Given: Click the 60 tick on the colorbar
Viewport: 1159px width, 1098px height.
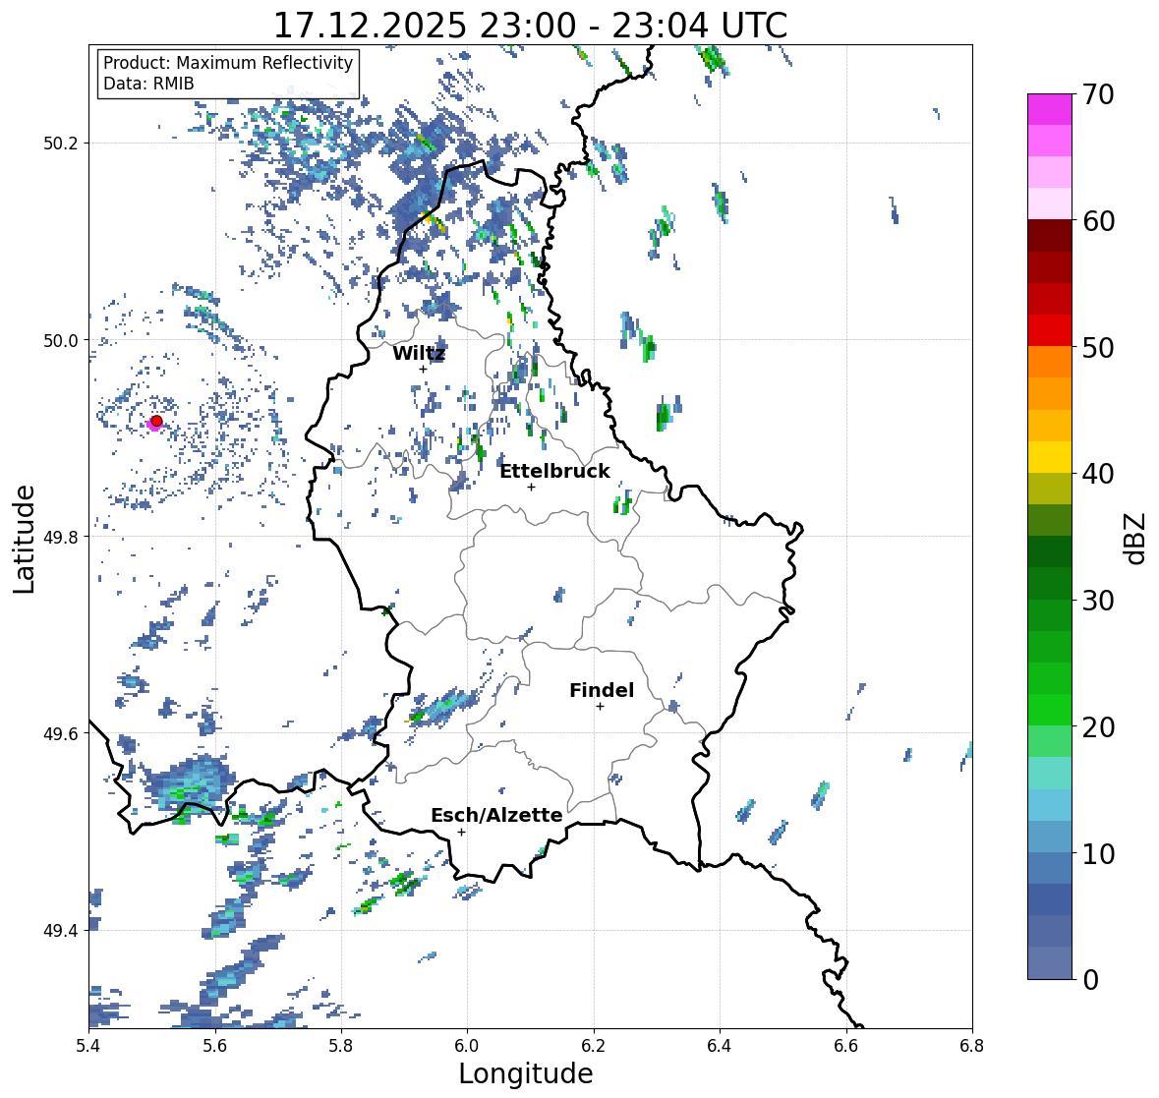Looking at the screenshot, I should tap(1098, 221).
